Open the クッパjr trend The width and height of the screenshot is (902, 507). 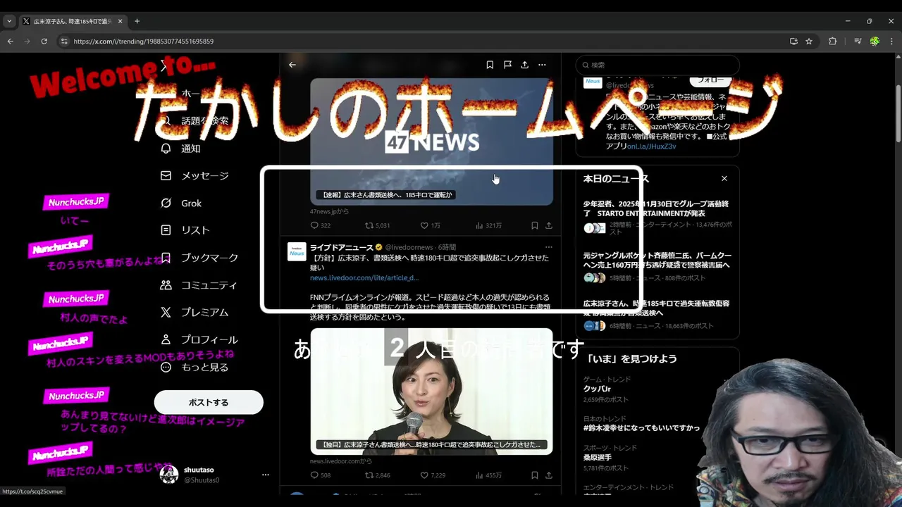[657, 389]
